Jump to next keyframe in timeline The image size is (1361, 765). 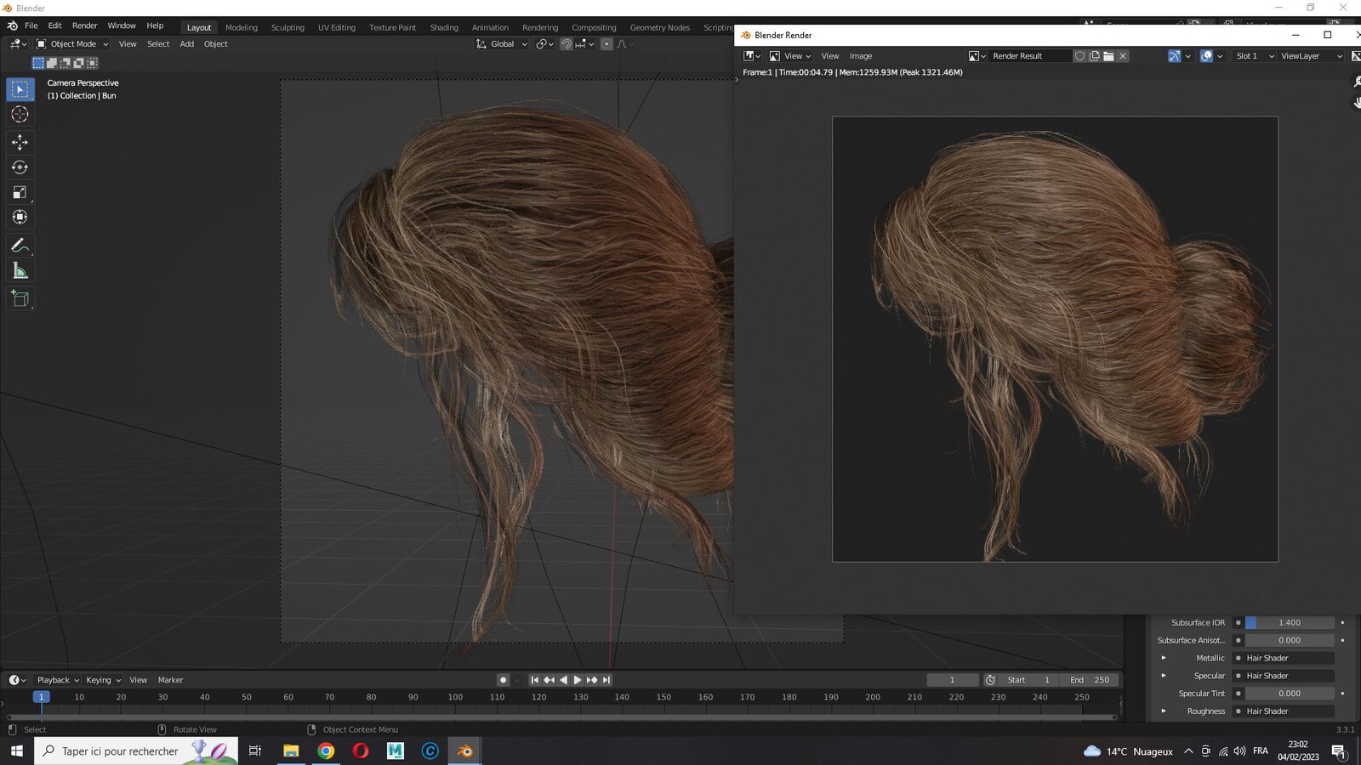[592, 680]
